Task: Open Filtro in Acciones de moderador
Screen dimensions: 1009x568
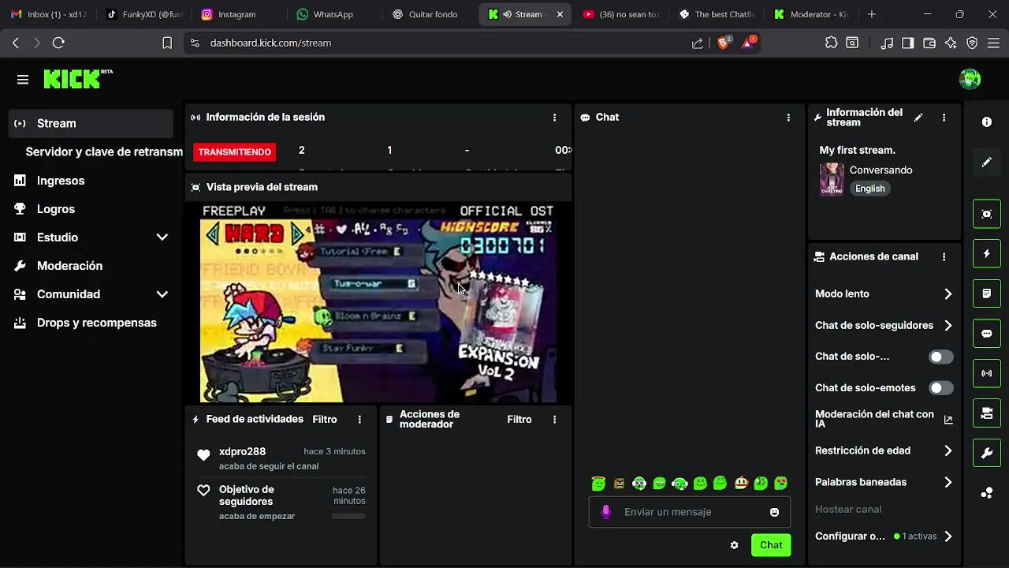Action: [519, 420]
